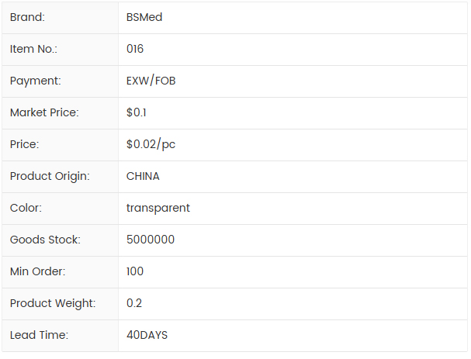Click the $0.02/pc price value
This screenshot has width=471, height=359.
point(151,144)
